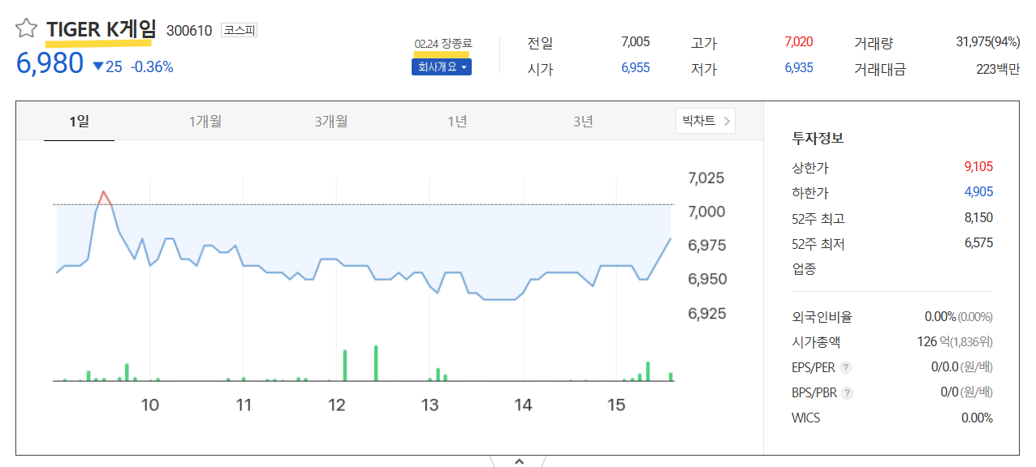Click the 빅차트 button

coord(700,120)
